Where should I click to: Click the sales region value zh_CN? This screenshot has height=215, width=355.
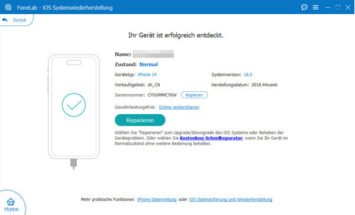point(154,85)
